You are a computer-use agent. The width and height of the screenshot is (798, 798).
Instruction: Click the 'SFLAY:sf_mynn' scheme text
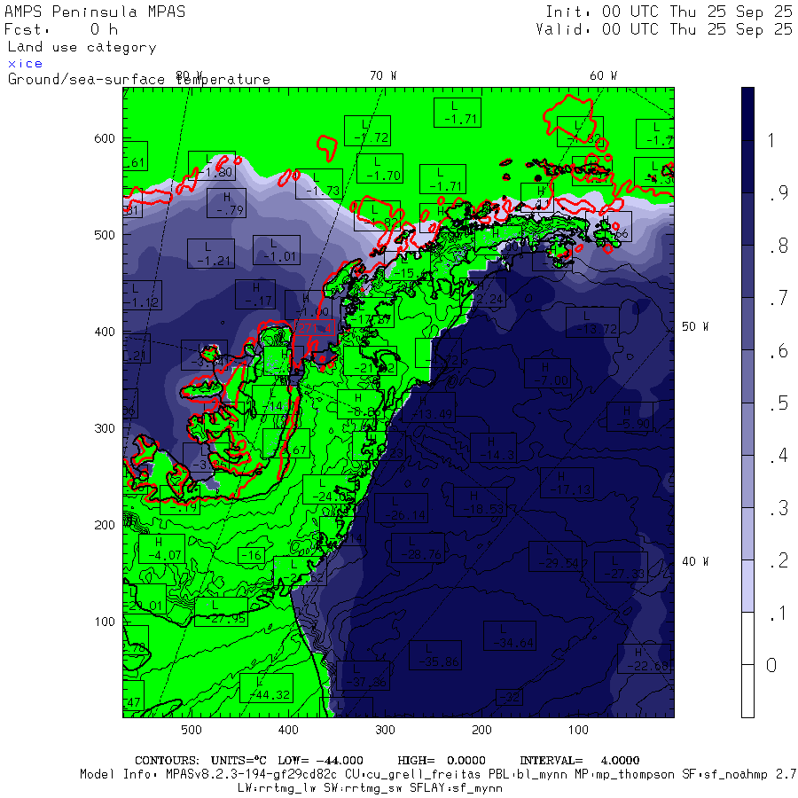[x=456, y=788]
